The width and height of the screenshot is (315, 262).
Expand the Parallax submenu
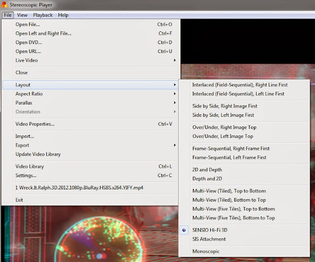coord(91,103)
